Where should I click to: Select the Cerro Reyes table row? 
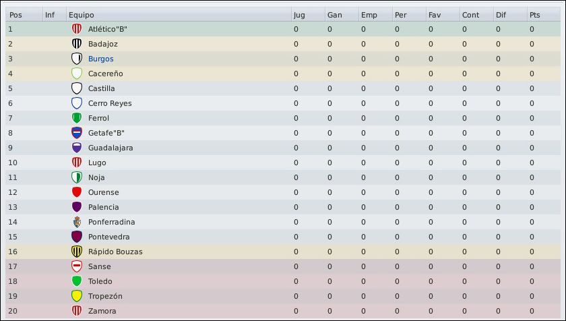pyautogui.click(x=283, y=103)
